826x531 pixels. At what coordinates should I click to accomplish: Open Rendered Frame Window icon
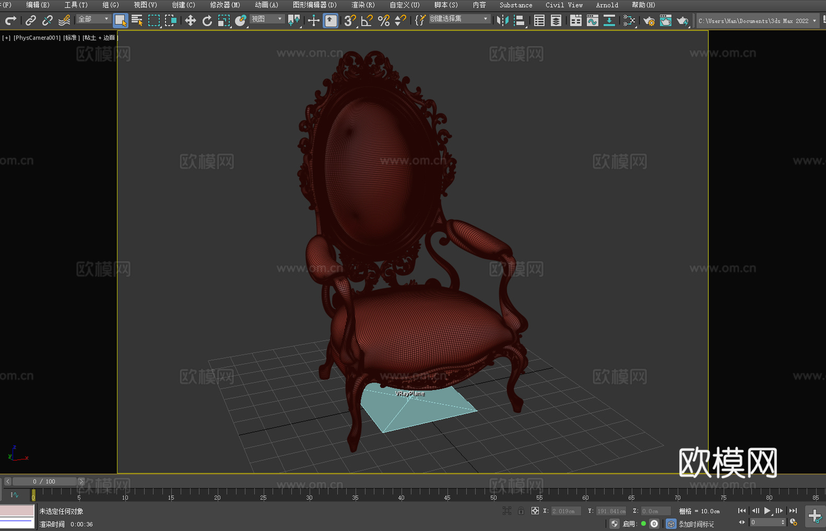coord(666,20)
